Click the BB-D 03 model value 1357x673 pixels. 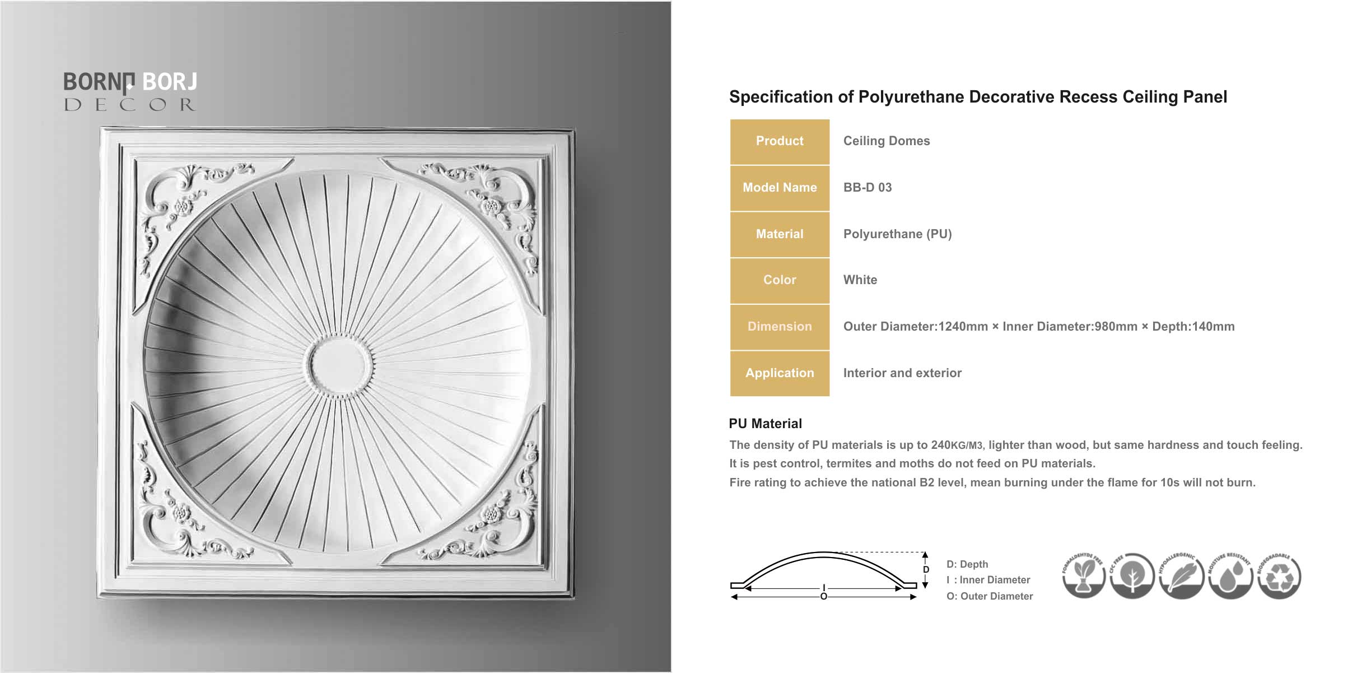868,188
